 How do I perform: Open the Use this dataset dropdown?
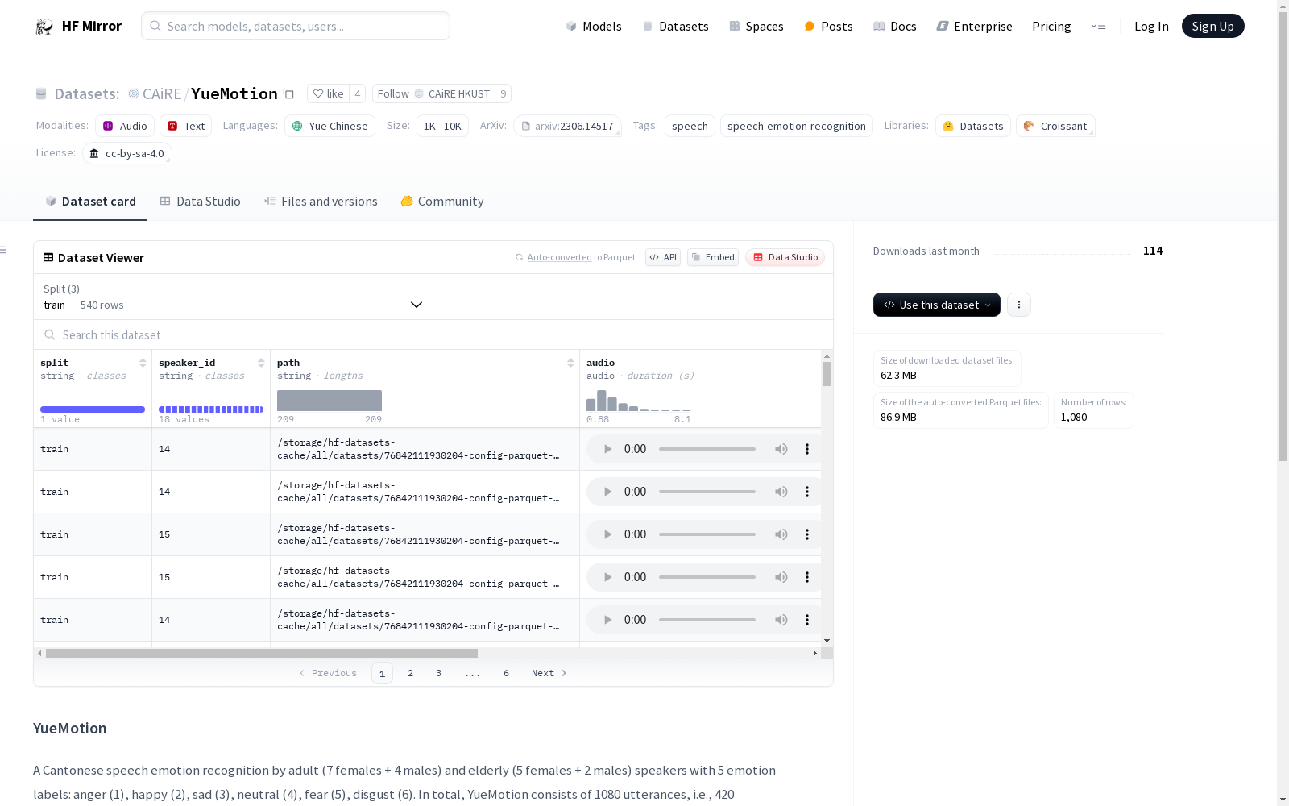click(937, 305)
